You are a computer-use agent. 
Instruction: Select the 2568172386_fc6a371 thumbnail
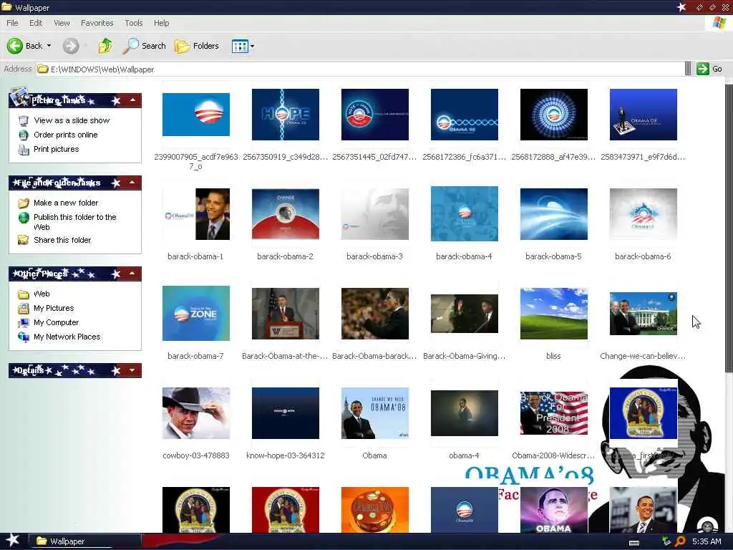(x=465, y=115)
